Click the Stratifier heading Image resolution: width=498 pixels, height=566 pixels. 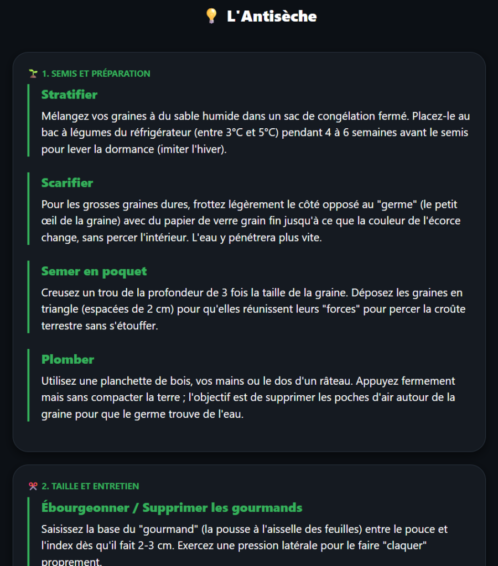[x=69, y=95]
